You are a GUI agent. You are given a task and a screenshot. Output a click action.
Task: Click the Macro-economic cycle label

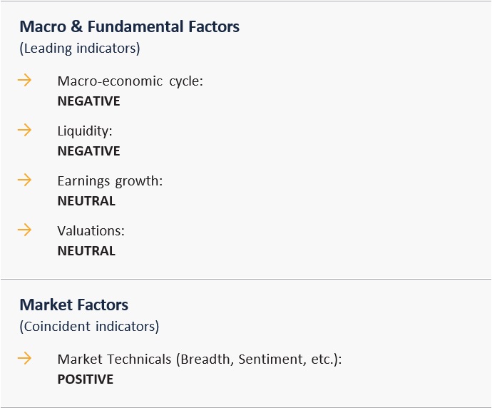(x=130, y=81)
